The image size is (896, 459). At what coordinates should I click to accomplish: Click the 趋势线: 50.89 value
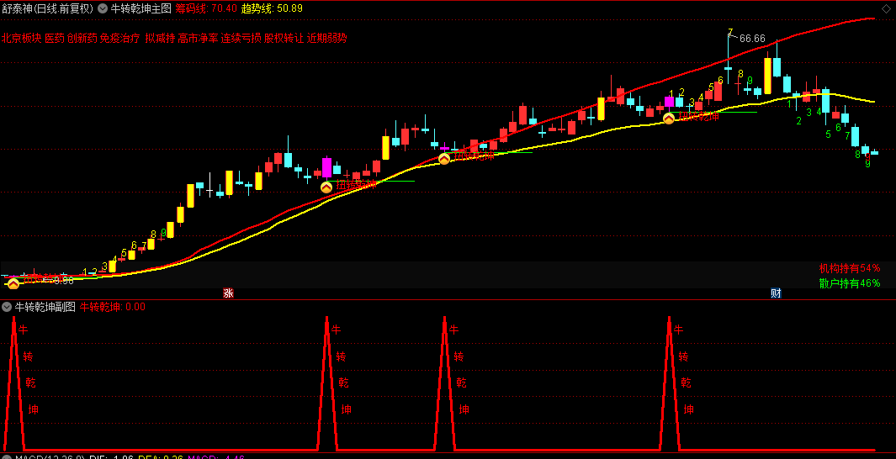point(272,8)
